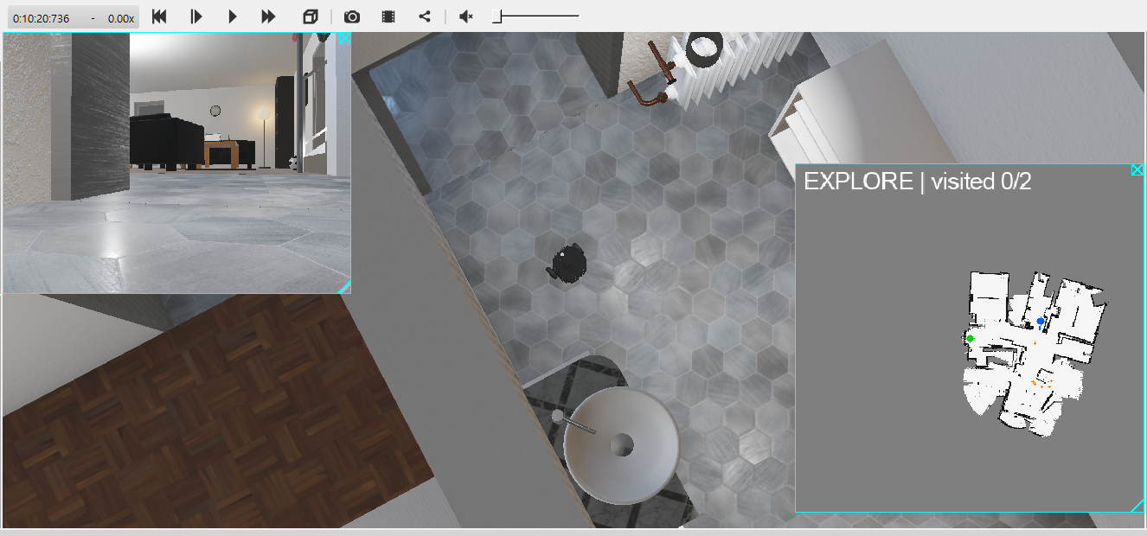Select the black robot in the 3D view
This screenshot has height=536, width=1147.
point(567,263)
